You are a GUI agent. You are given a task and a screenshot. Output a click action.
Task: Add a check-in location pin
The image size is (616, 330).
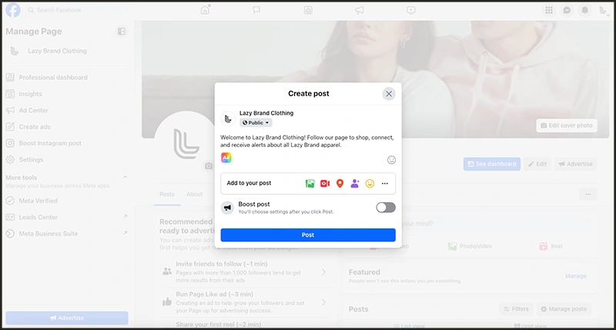click(340, 184)
